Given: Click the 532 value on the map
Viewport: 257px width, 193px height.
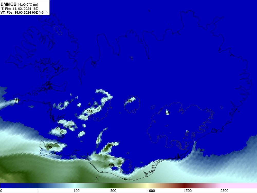Looking at the screenshot, I should [x=111, y=145].
